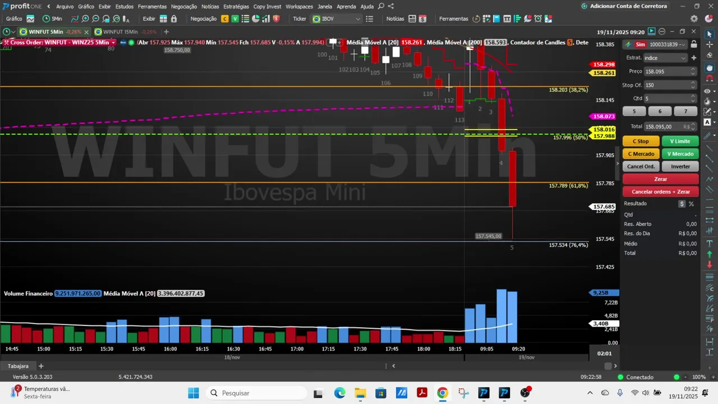718x404 pixels.
Task: Open the Estudos menu
Action: (125, 7)
